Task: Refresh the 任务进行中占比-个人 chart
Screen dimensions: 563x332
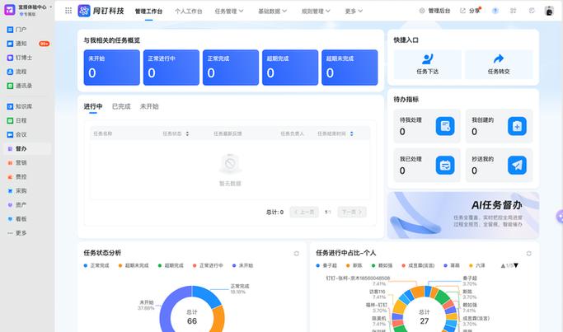Action: pyautogui.click(x=528, y=254)
